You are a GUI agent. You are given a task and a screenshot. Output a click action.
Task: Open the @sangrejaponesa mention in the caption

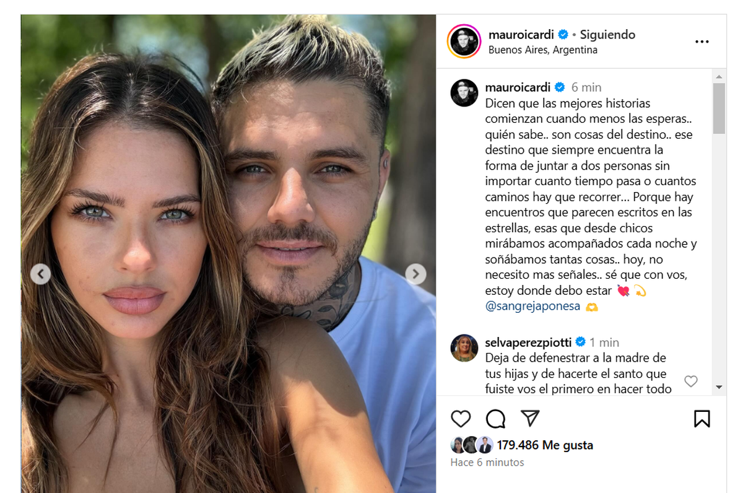point(533,306)
